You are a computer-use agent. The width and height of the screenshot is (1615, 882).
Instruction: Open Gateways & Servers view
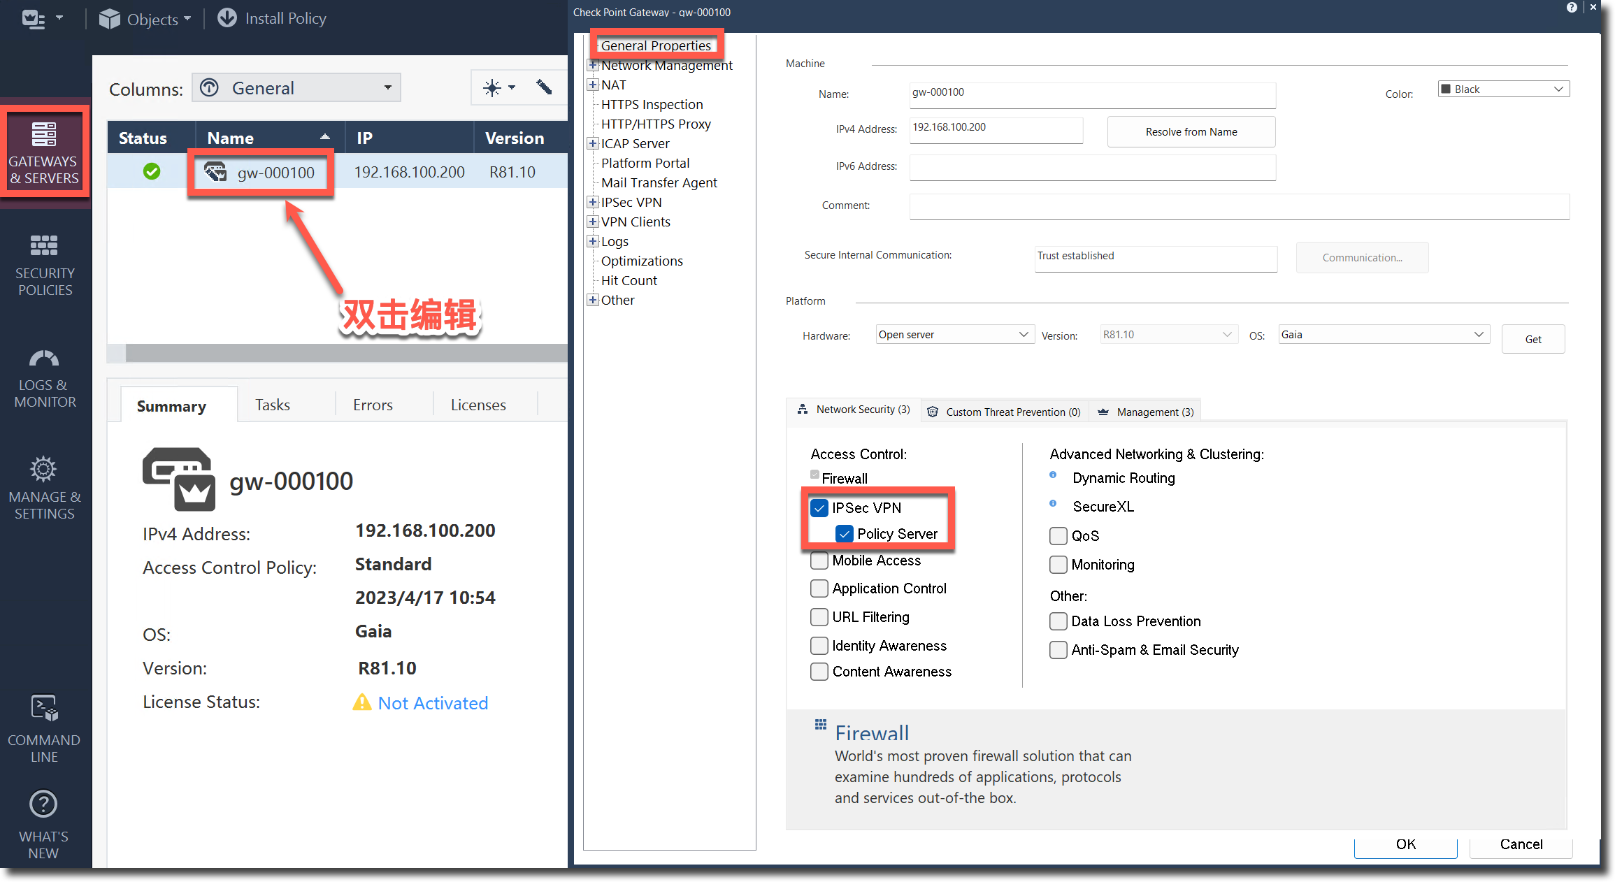[44, 151]
